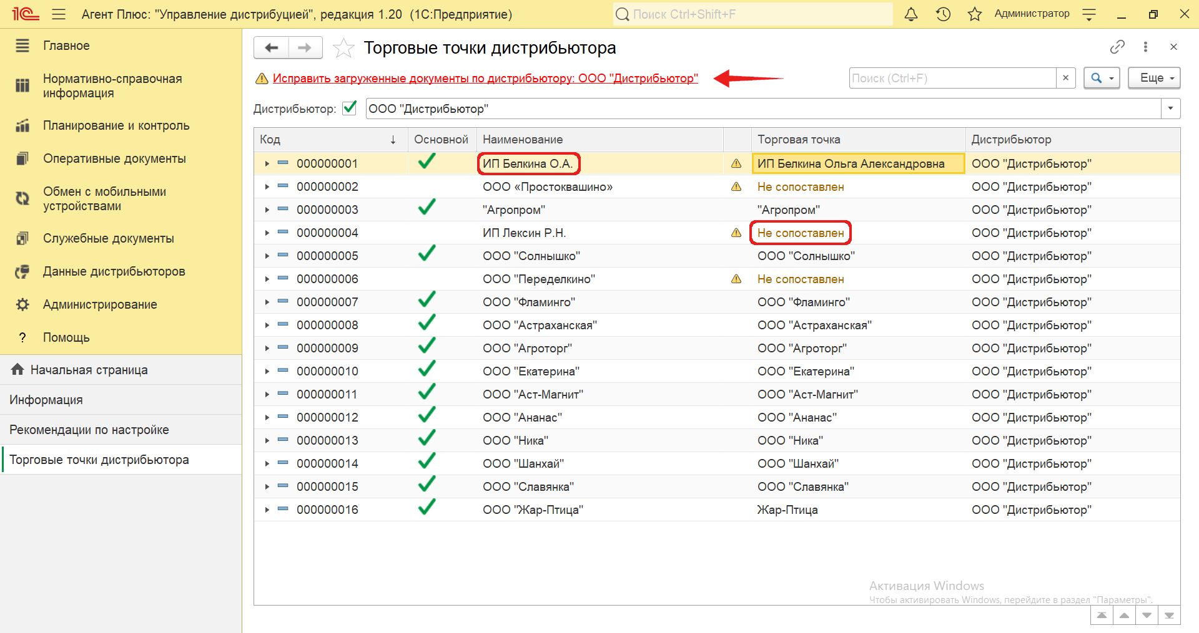Expand row 000000001
The height and width of the screenshot is (633, 1199).
(x=267, y=163)
